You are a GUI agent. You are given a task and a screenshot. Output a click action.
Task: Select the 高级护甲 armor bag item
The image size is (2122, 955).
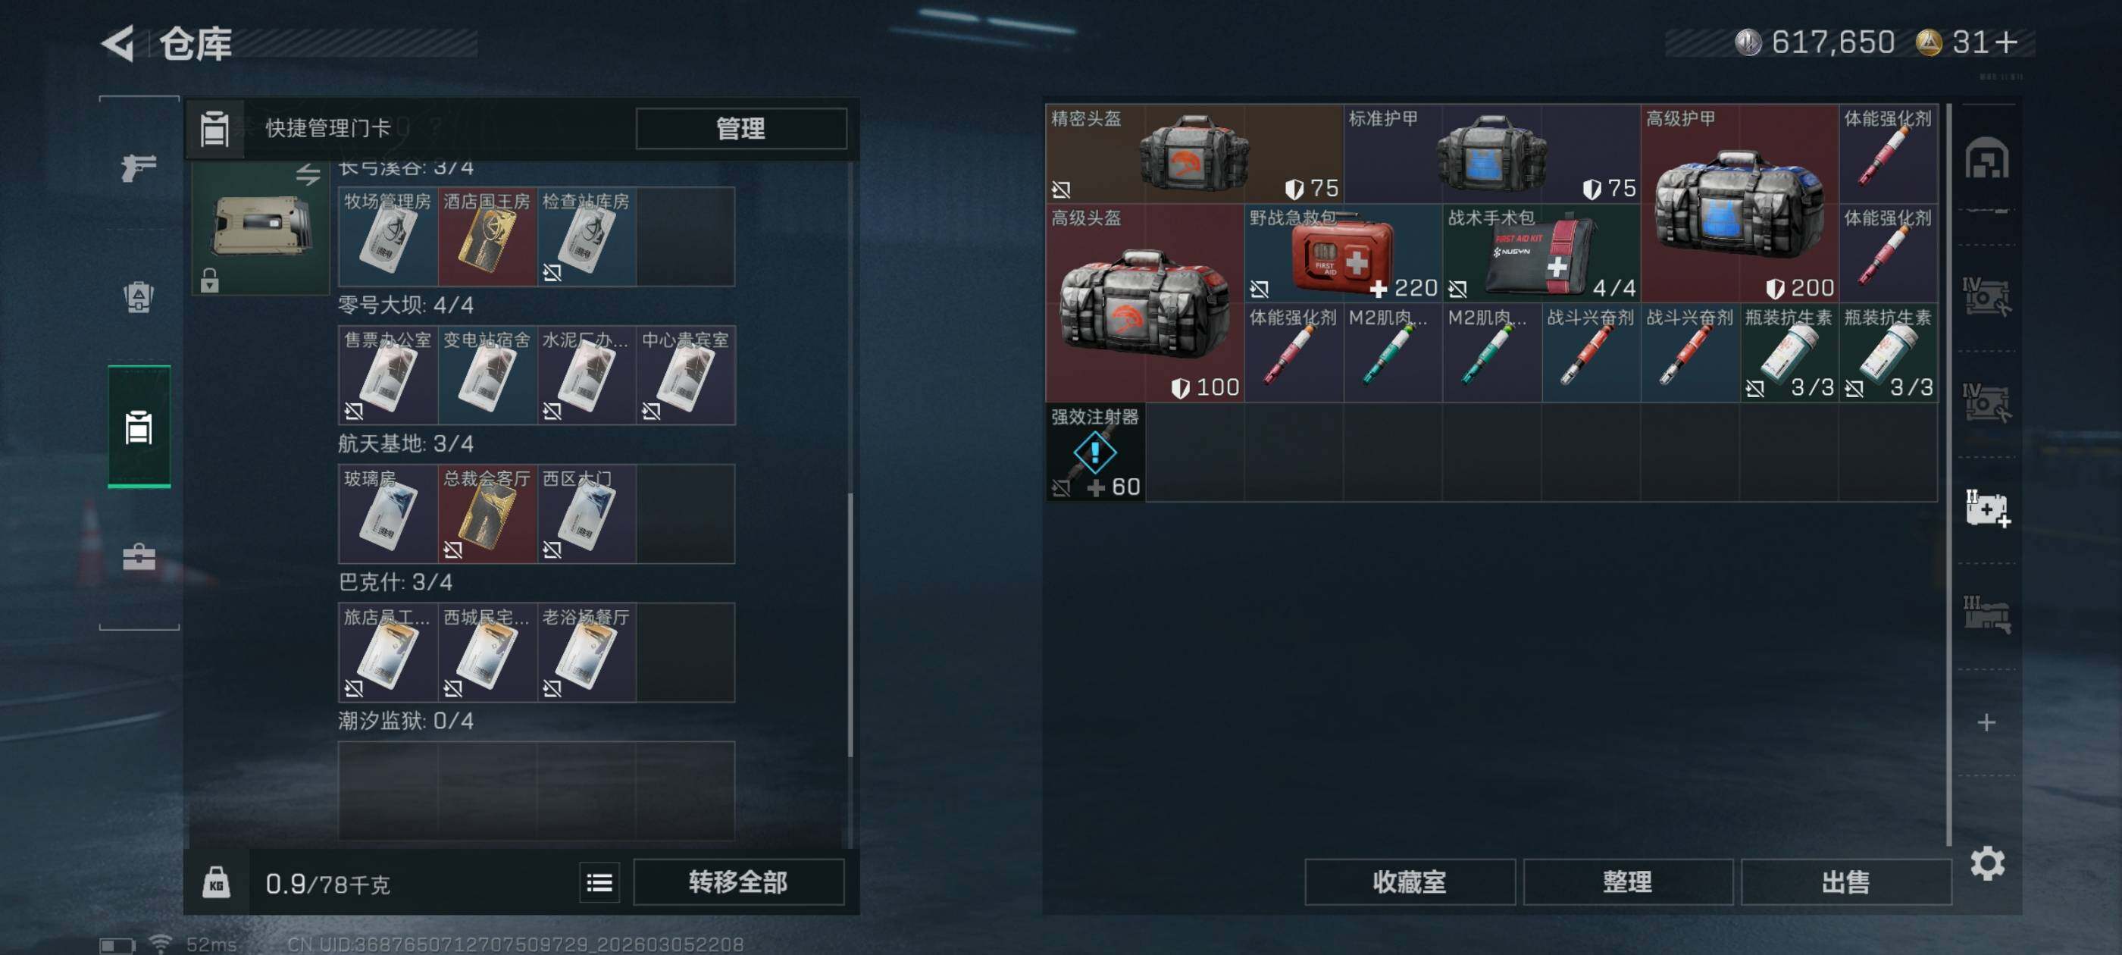[x=1739, y=204]
